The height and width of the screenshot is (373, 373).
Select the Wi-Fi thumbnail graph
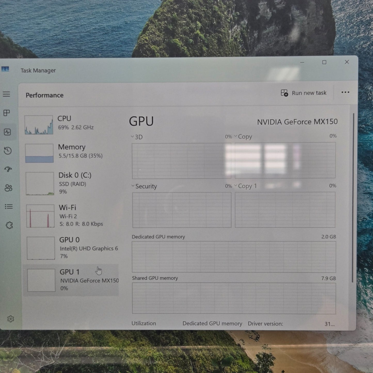click(x=41, y=216)
